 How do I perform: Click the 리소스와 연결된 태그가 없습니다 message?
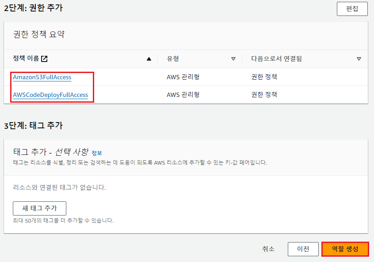59,188
